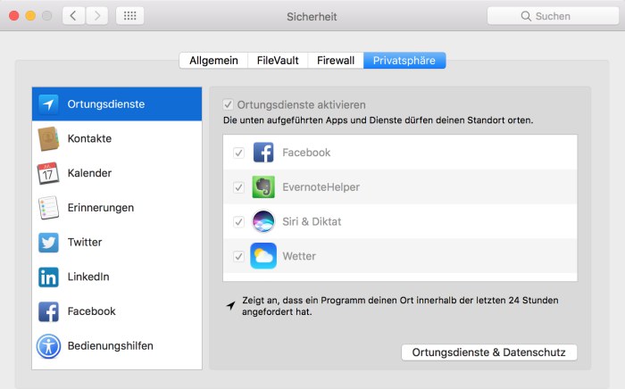Click the Kontakte address book icon
The height and width of the screenshot is (389, 625).
click(x=48, y=138)
